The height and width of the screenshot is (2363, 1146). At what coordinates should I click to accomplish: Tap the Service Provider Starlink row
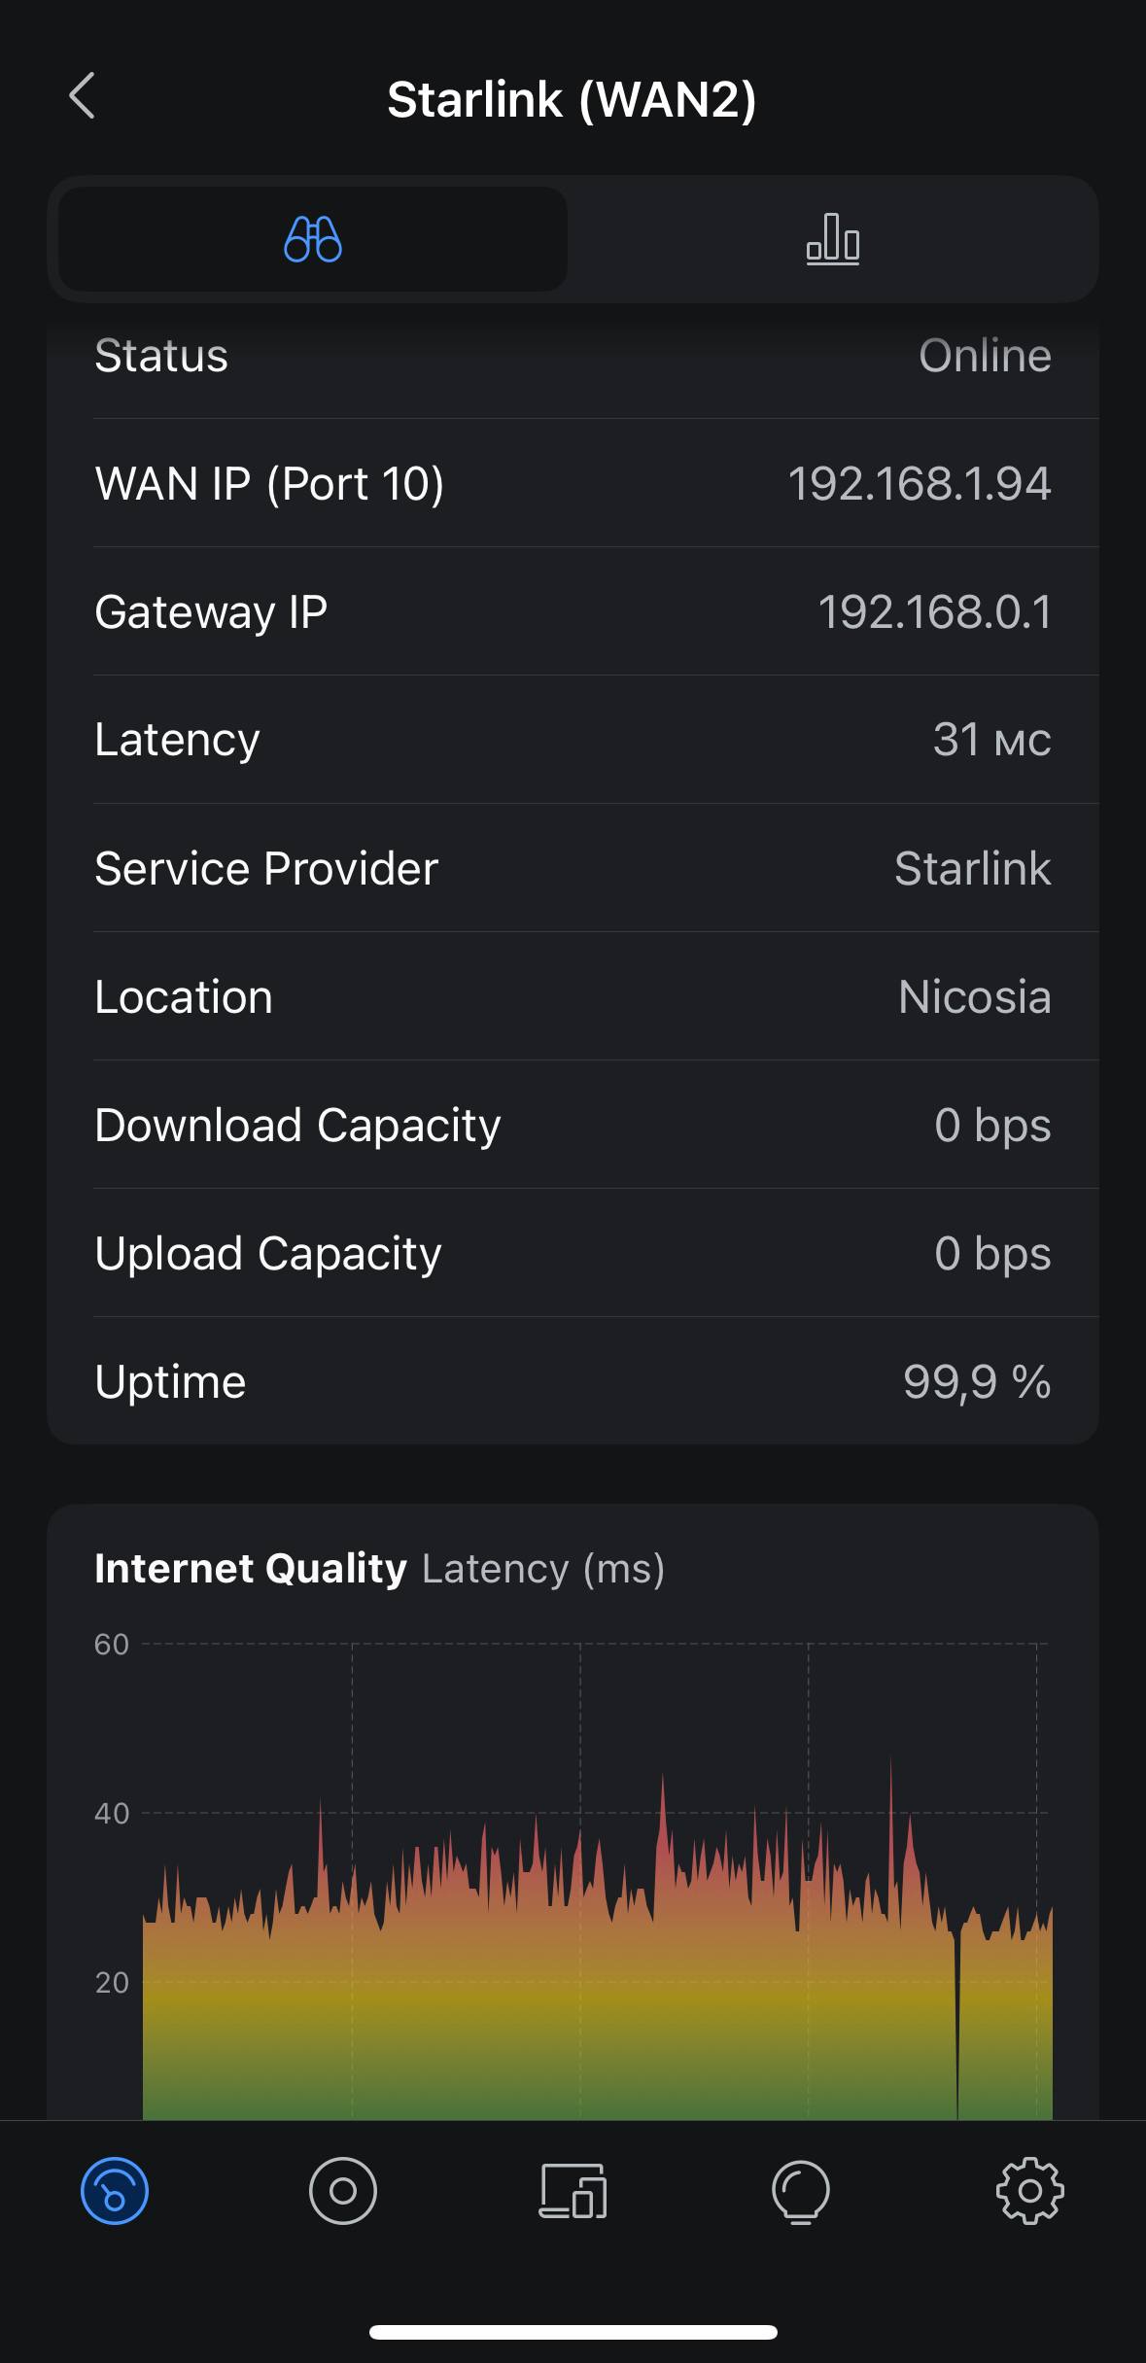tap(573, 868)
